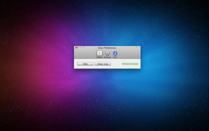Viewport: 209px width, 131px height.
Task: Open the blue Info icon
Action: point(115,53)
